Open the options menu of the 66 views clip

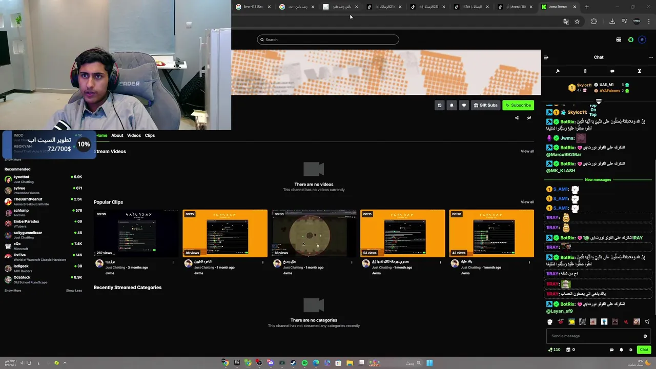(352, 262)
